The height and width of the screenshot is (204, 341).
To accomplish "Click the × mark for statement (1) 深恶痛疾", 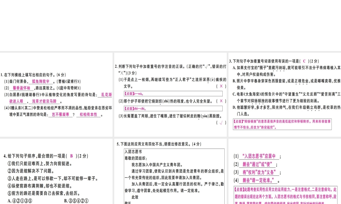I will coord(221,86).
